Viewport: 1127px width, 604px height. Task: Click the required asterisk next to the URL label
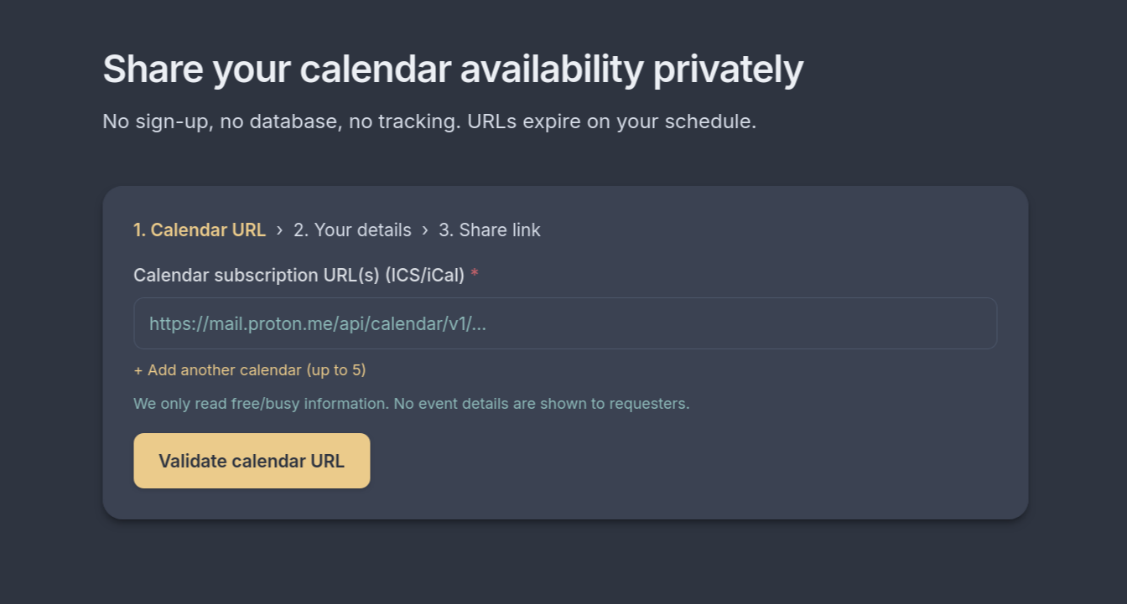tap(475, 275)
